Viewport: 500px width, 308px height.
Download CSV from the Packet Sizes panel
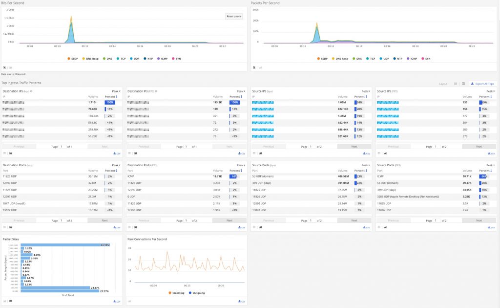(116, 302)
